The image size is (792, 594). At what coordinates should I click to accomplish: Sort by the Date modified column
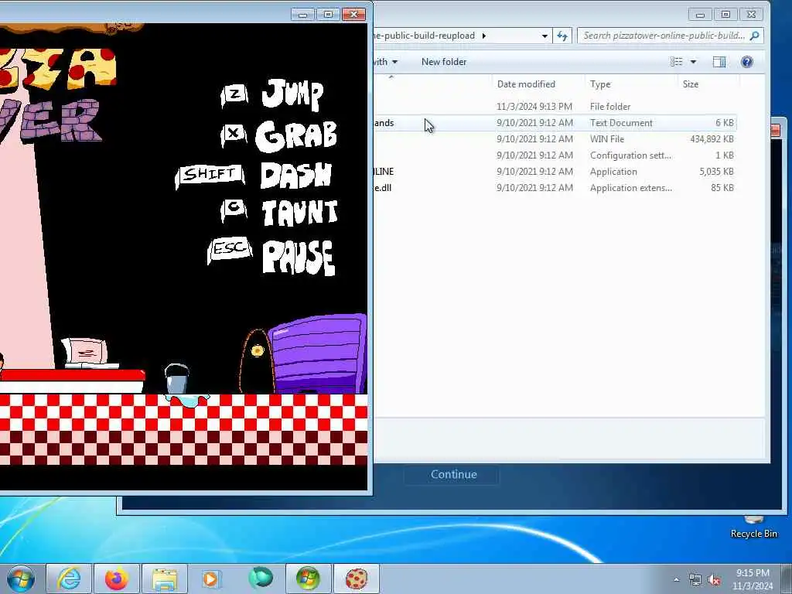(x=526, y=84)
